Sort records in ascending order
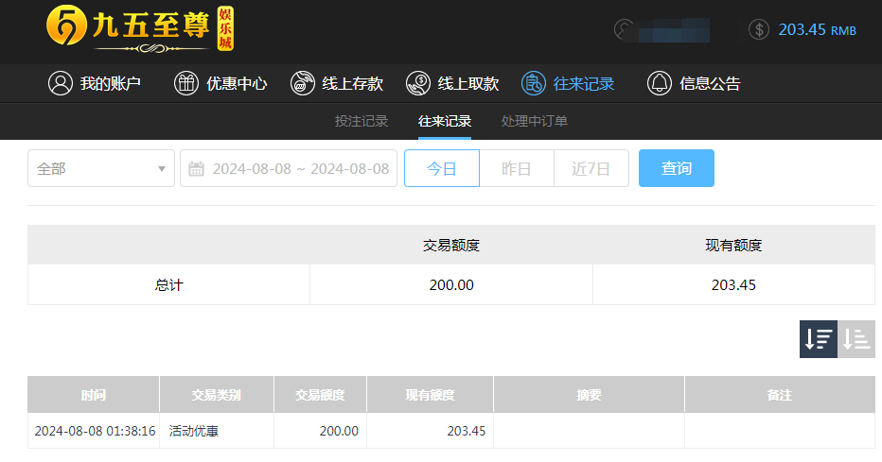The image size is (882, 462). 856,339
